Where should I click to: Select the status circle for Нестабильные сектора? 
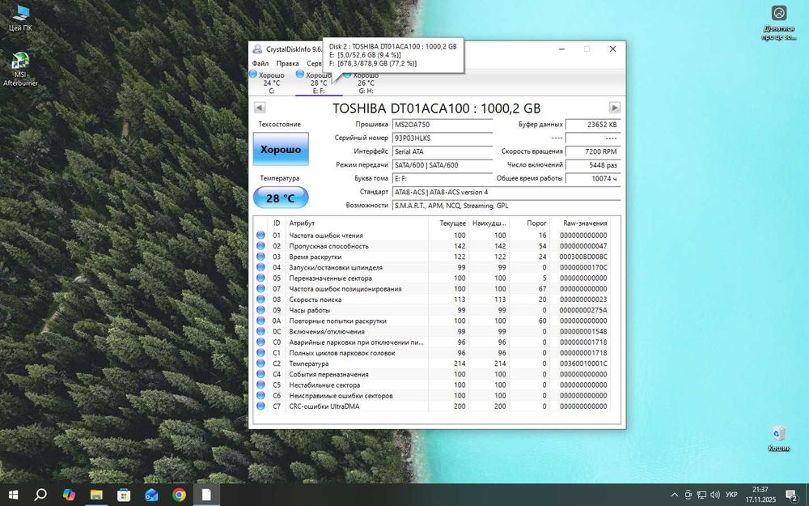pos(260,385)
